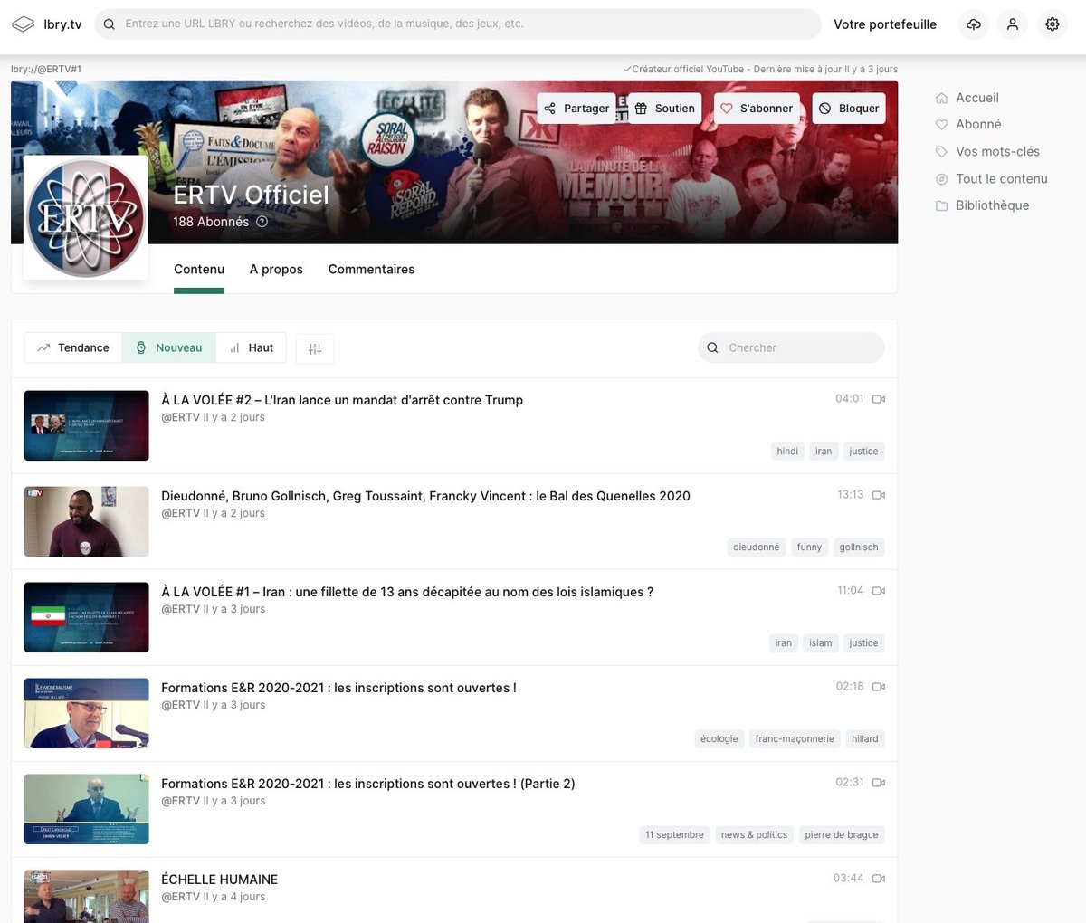Open the user account icon

tap(1013, 24)
